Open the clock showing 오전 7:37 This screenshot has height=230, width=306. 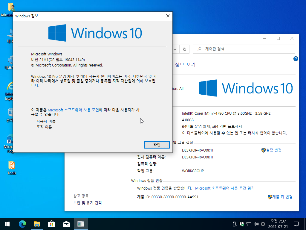278,224
